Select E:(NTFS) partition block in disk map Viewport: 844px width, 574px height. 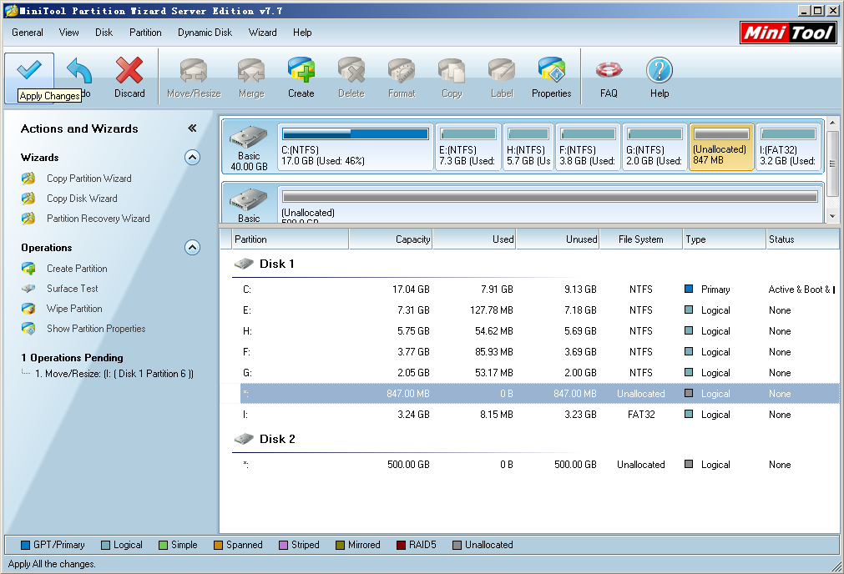(x=467, y=147)
